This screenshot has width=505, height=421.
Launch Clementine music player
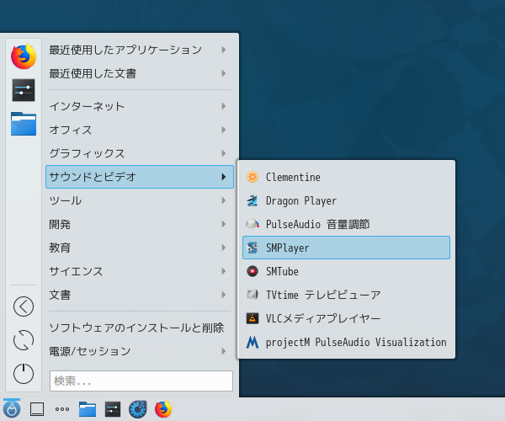(346, 177)
